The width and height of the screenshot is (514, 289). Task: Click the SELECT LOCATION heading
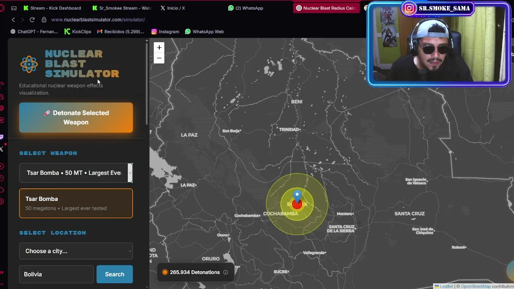(53, 232)
